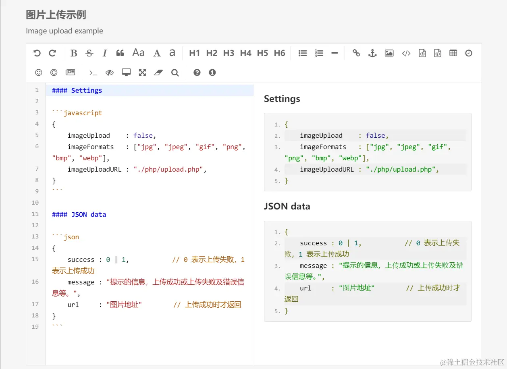Click the '#### JSON data' editor line
Image resolution: width=507 pixels, height=369 pixels.
pyautogui.click(x=79, y=214)
